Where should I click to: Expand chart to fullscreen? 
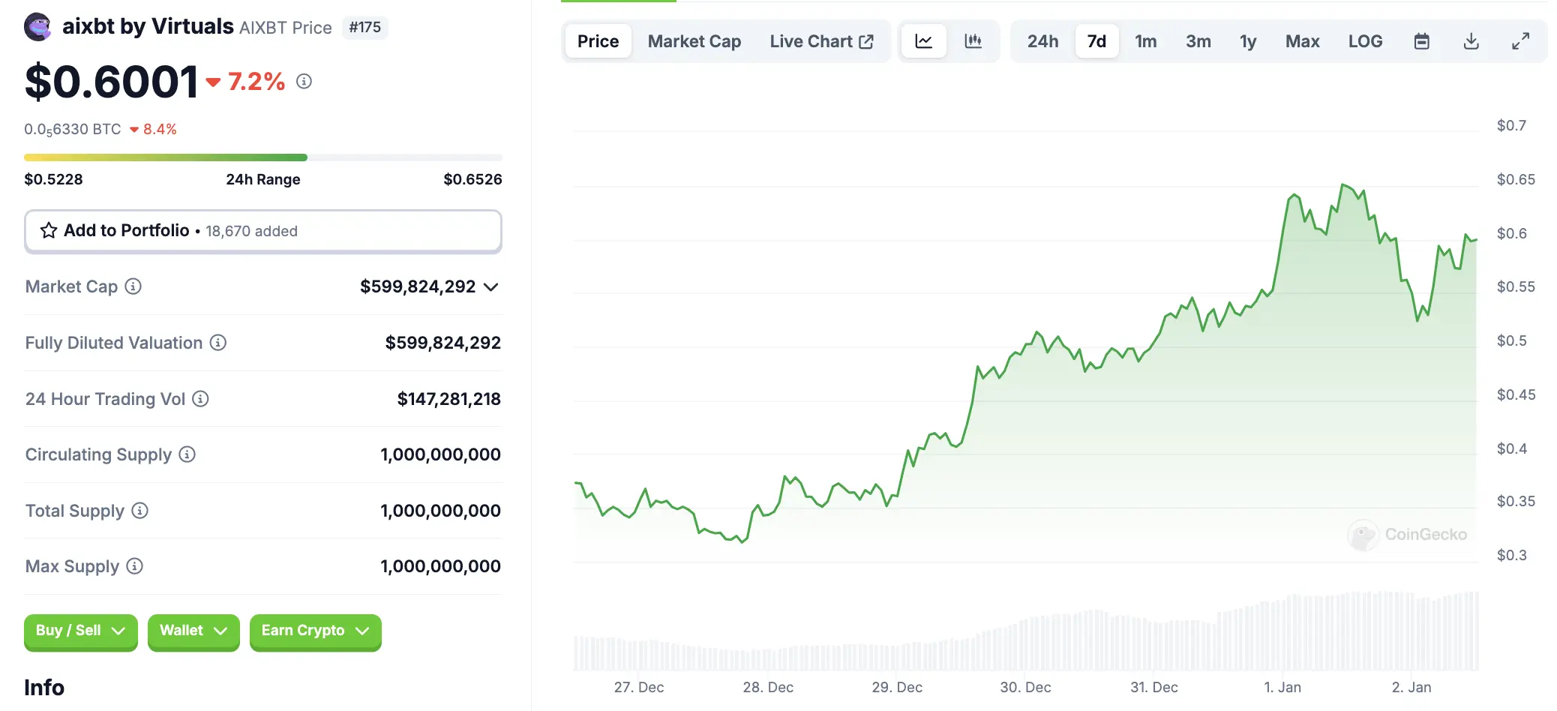(1520, 41)
